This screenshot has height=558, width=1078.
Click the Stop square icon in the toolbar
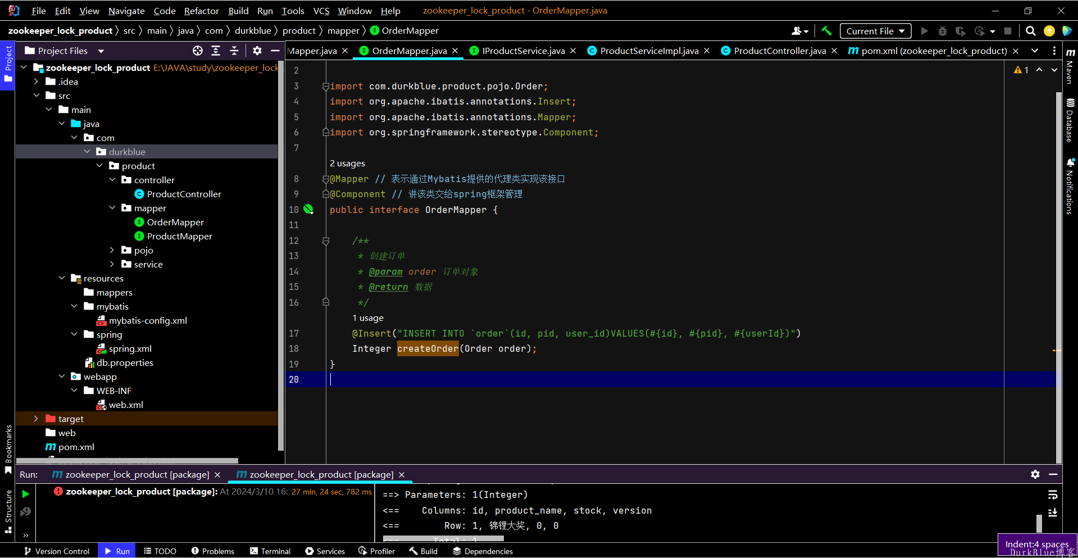coord(1008,31)
